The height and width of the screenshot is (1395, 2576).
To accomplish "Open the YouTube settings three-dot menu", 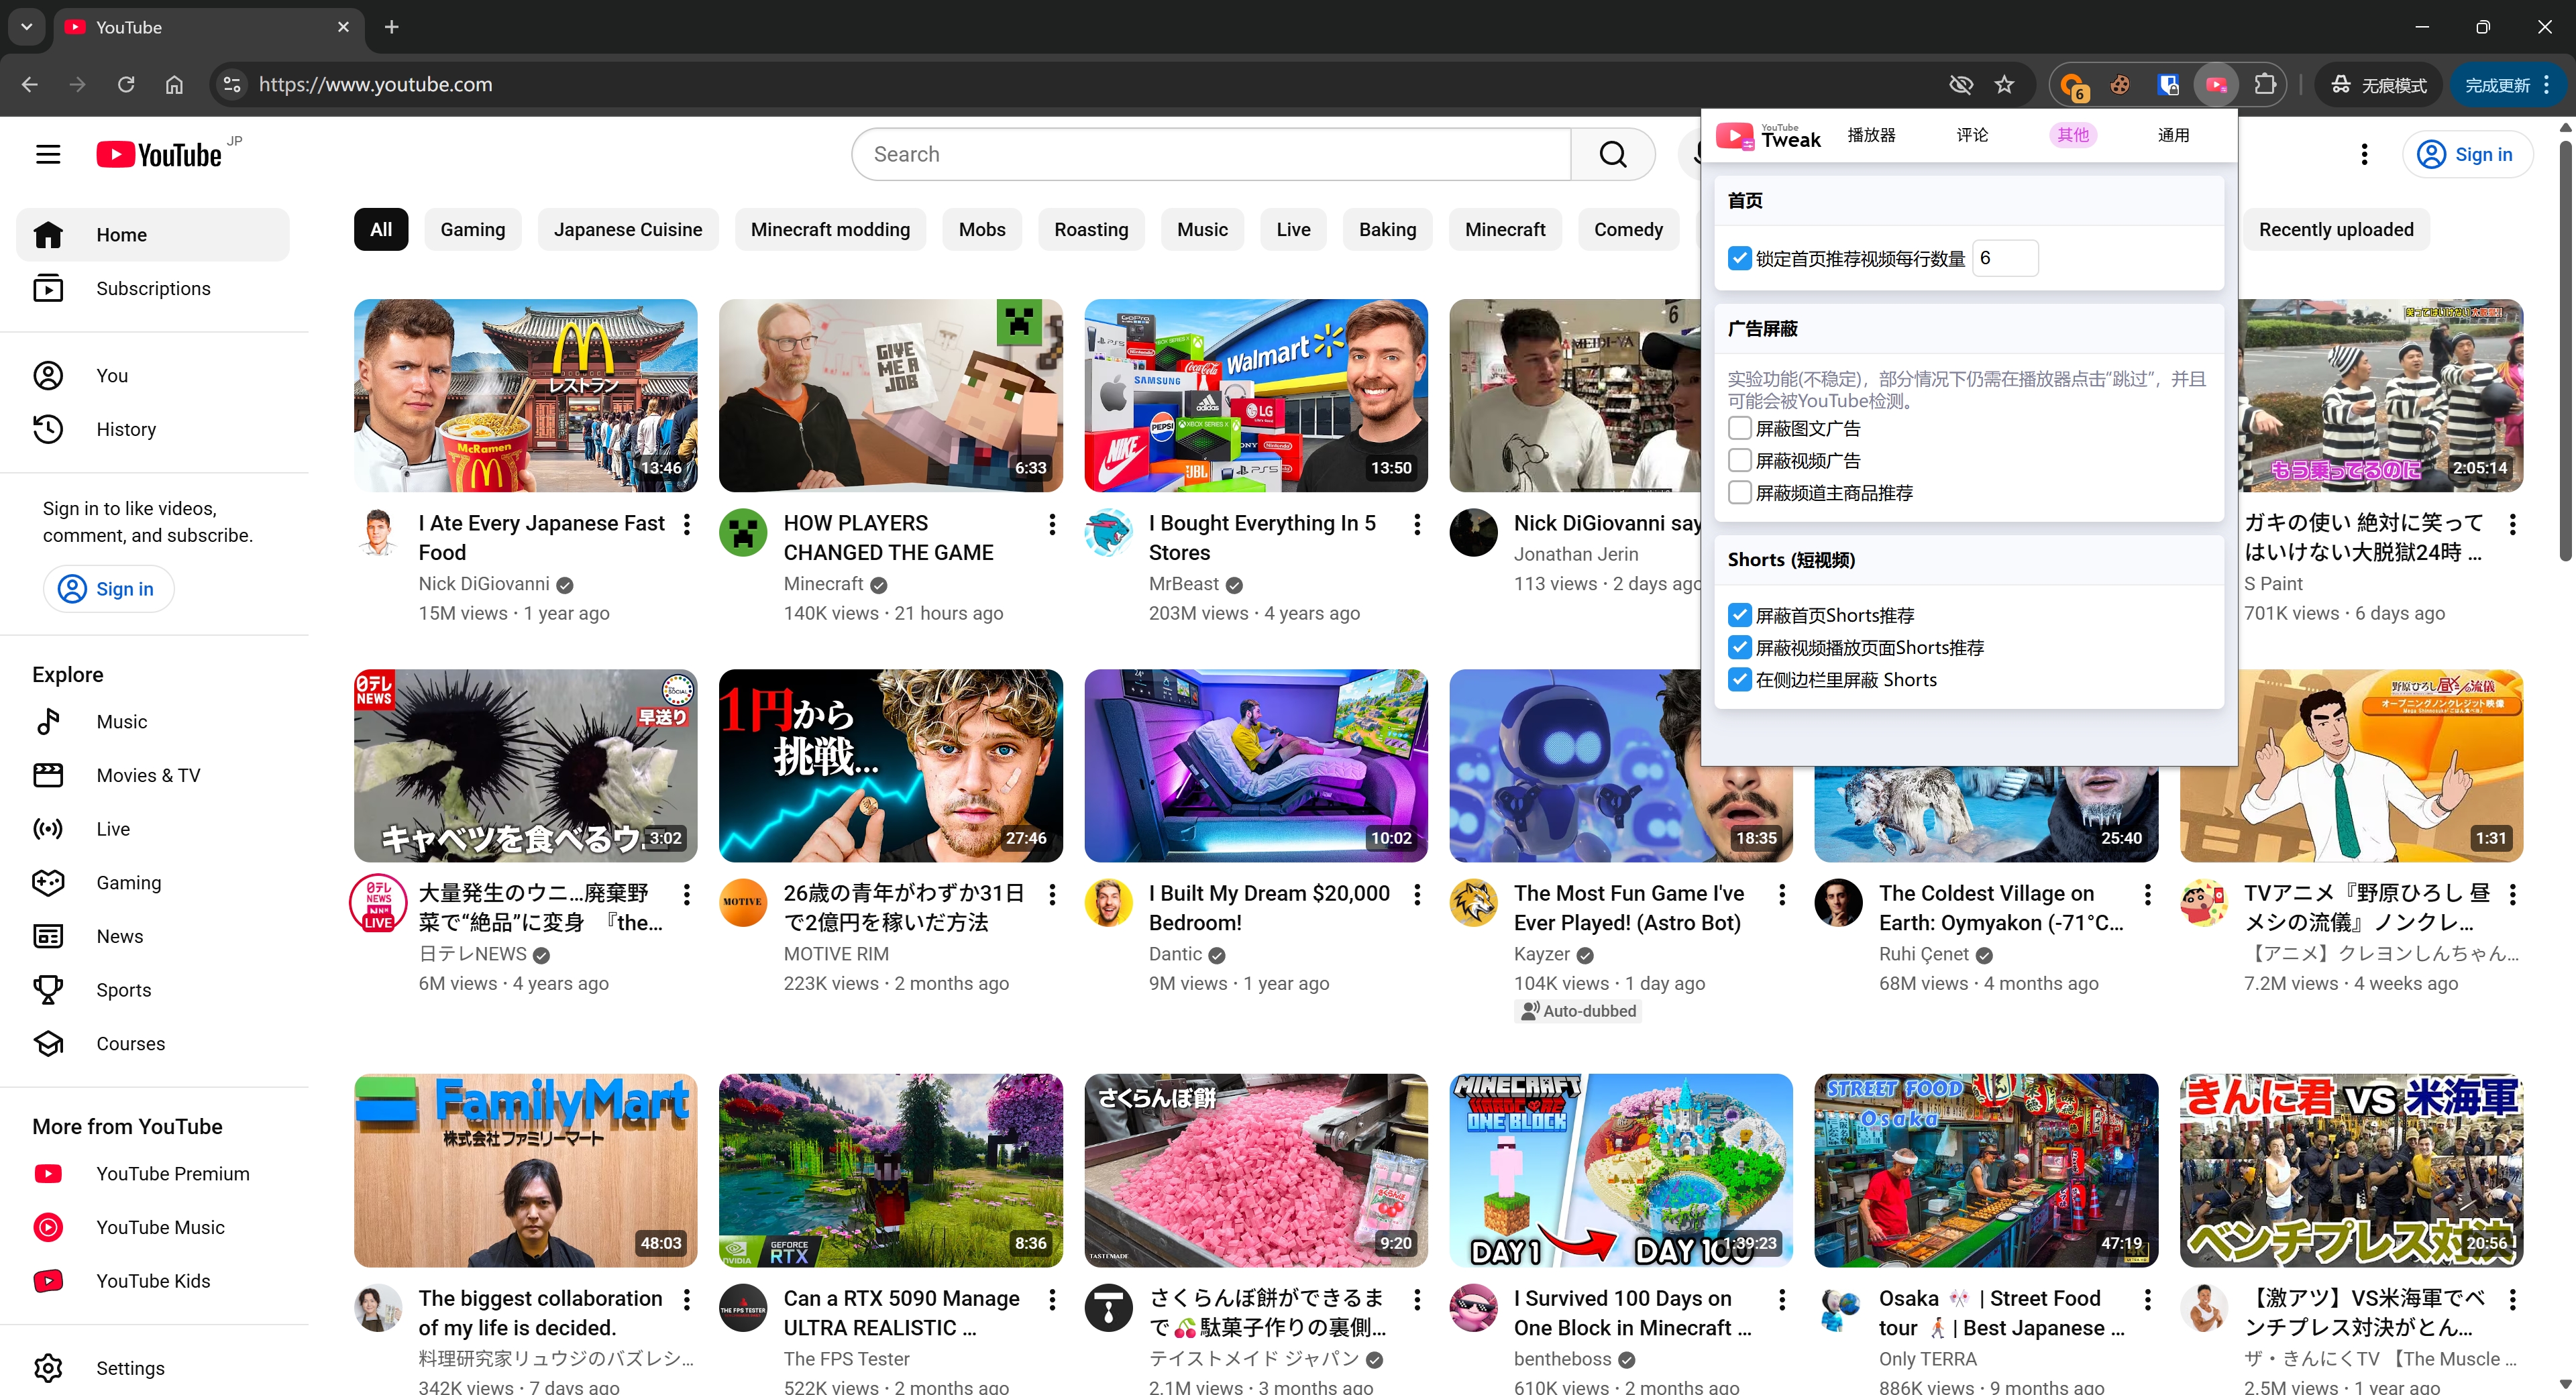I will 2364,154.
